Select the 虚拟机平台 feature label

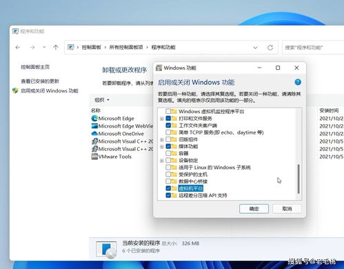[191, 188]
